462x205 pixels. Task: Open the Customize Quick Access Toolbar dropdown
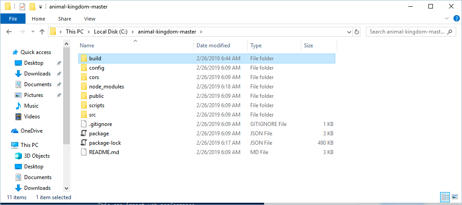click(40, 7)
